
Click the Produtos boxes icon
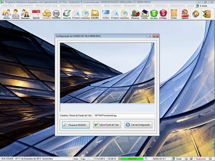pyautogui.click(x=47, y=14)
